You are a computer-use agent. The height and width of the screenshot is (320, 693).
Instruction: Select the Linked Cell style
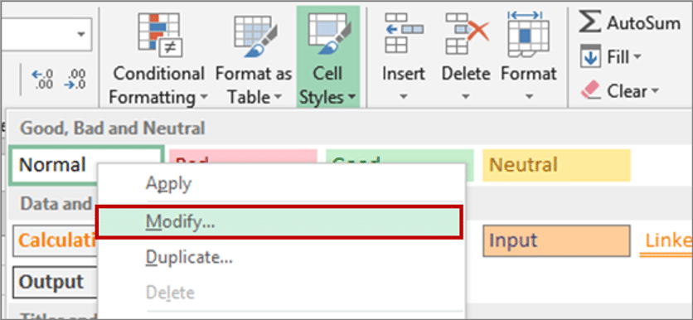click(x=666, y=241)
